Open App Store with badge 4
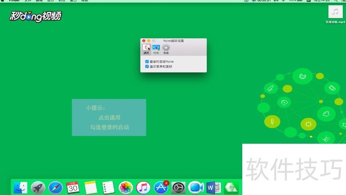Image resolution: width=346 pixels, height=195 pixels. pos(161,188)
